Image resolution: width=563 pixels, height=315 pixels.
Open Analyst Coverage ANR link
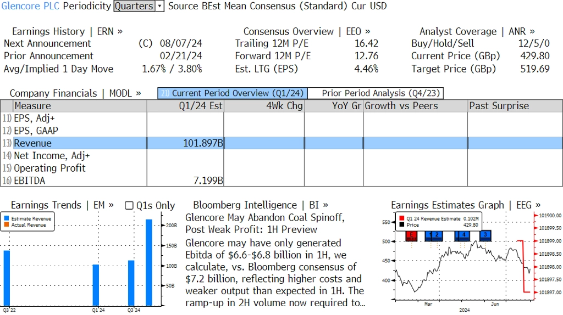coord(477,31)
